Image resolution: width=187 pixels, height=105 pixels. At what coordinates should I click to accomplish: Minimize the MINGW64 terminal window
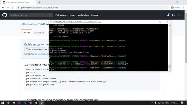(154, 22)
